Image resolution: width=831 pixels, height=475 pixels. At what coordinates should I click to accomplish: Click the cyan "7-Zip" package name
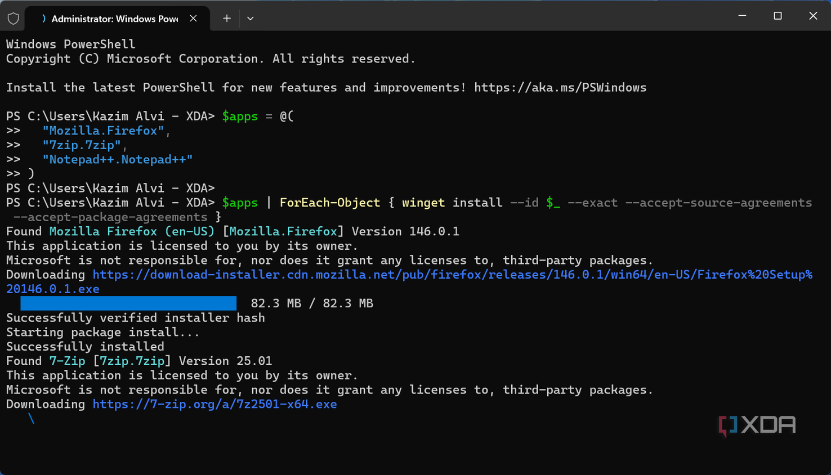pos(67,361)
